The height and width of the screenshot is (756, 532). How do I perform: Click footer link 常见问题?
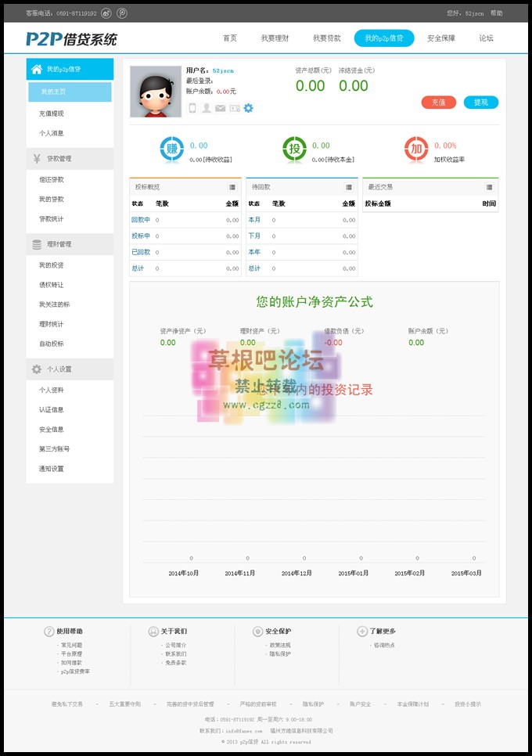coord(72,645)
